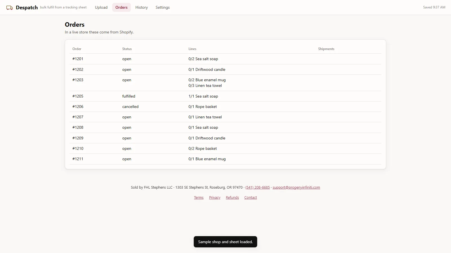The width and height of the screenshot is (451, 253).
Task: Open the Settings tab
Action: point(163,7)
